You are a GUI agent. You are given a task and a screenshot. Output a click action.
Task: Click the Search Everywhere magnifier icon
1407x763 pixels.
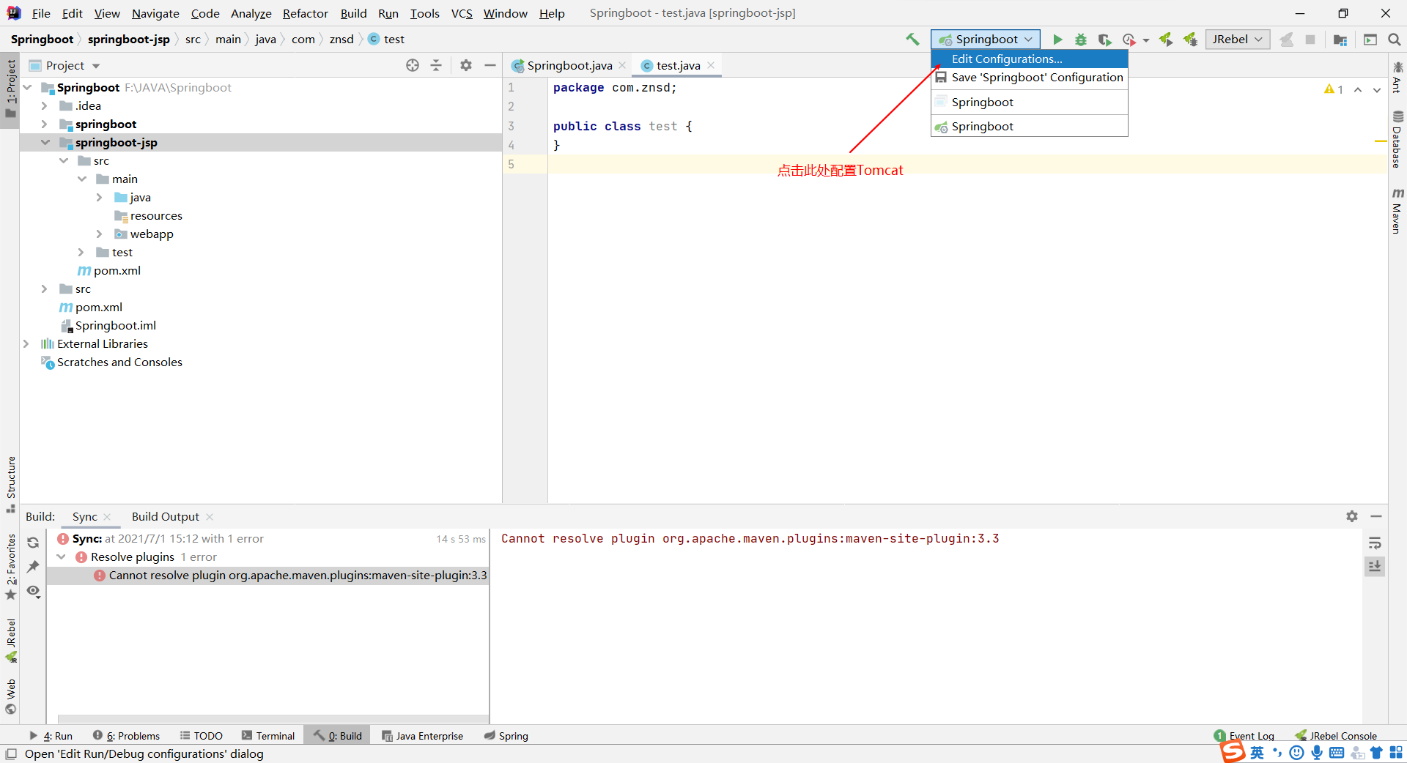pyautogui.click(x=1395, y=40)
